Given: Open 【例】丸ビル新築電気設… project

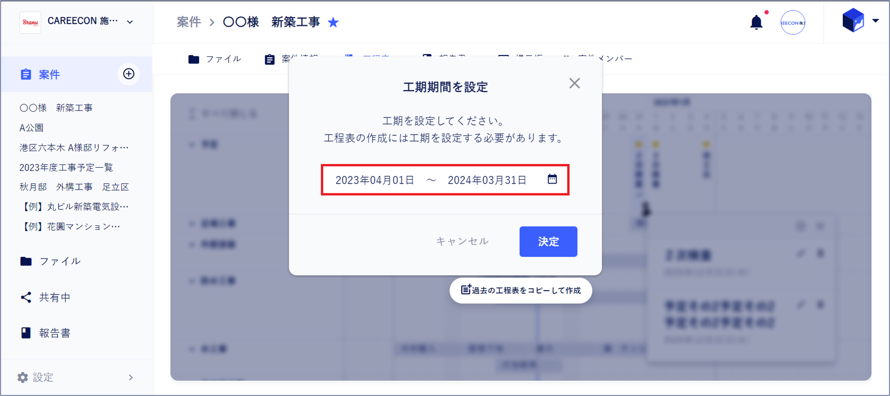Looking at the screenshot, I should click(x=74, y=206).
